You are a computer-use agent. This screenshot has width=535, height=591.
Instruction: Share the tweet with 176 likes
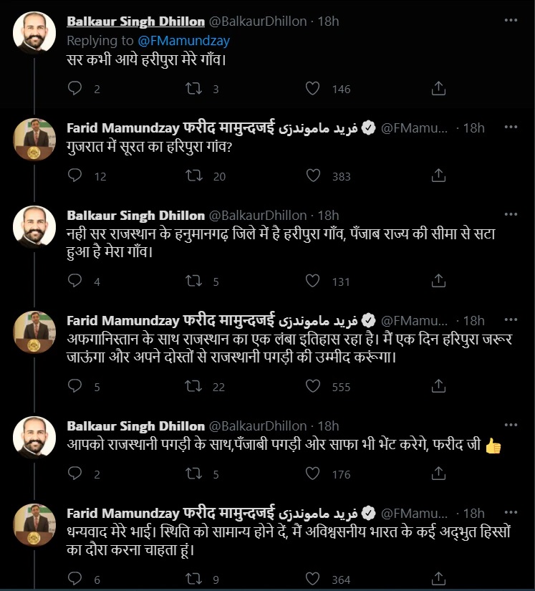pos(439,474)
